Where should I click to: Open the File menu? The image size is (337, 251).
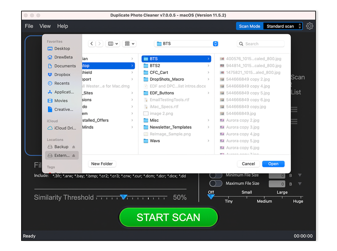[29, 26]
